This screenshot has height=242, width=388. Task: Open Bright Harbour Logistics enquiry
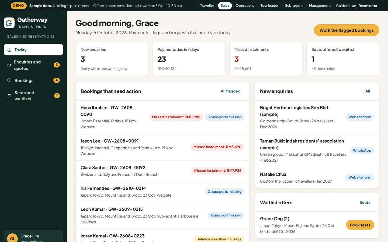[317, 117]
